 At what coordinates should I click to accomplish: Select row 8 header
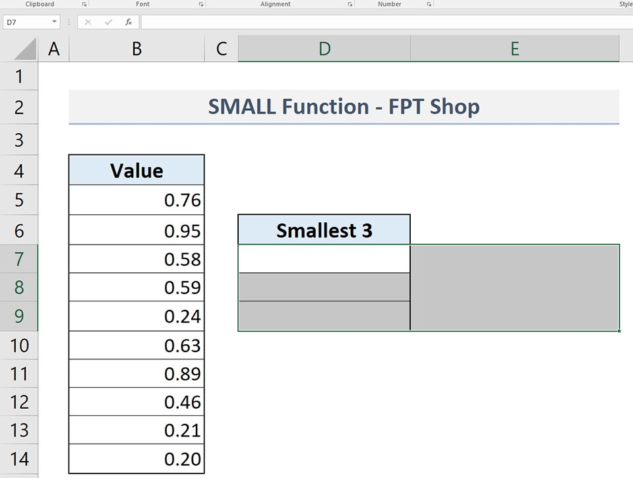point(18,287)
